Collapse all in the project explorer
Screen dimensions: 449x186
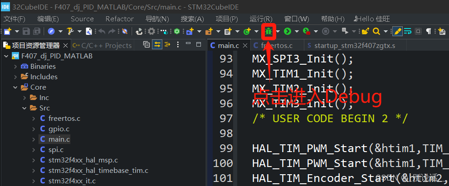tap(146, 44)
